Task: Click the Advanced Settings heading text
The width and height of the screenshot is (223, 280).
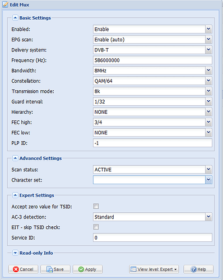Action: [x=40, y=158]
